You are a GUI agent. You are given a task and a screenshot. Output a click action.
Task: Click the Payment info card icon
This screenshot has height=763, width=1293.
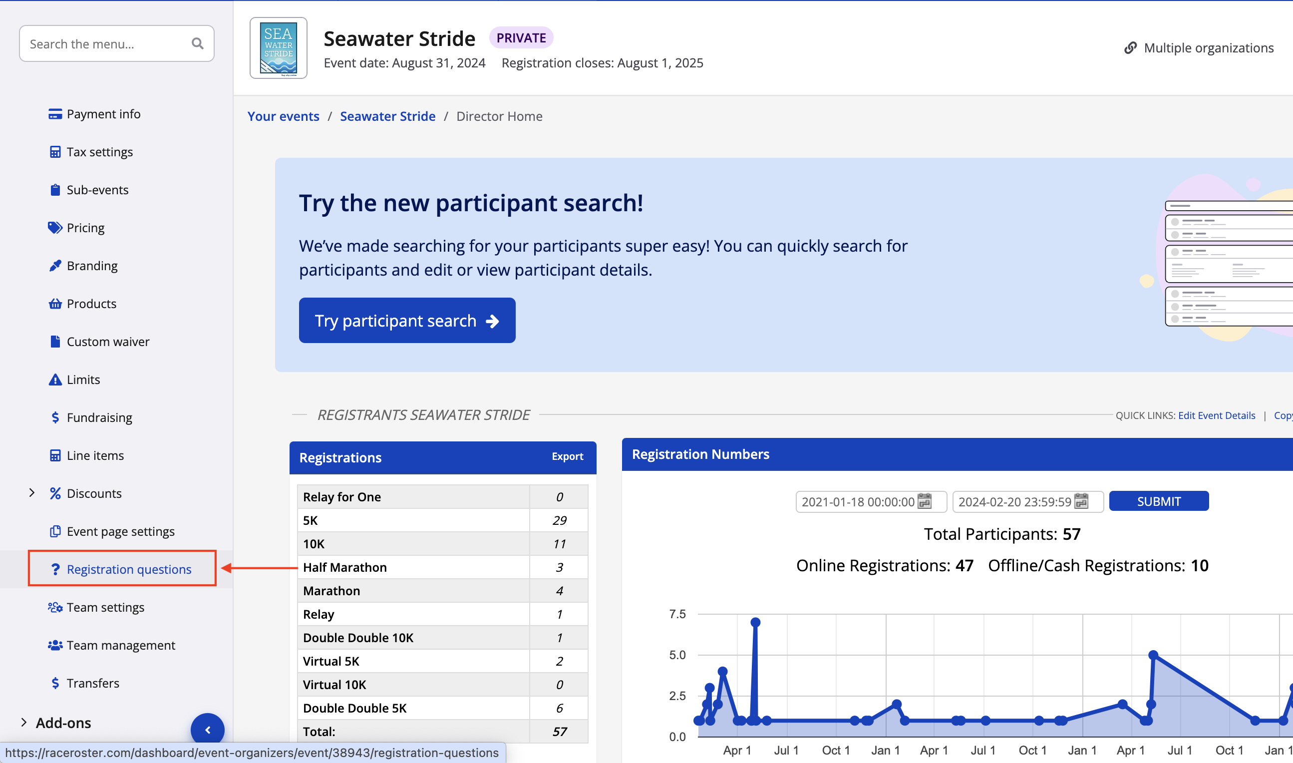pyautogui.click(x=55, y=114)
